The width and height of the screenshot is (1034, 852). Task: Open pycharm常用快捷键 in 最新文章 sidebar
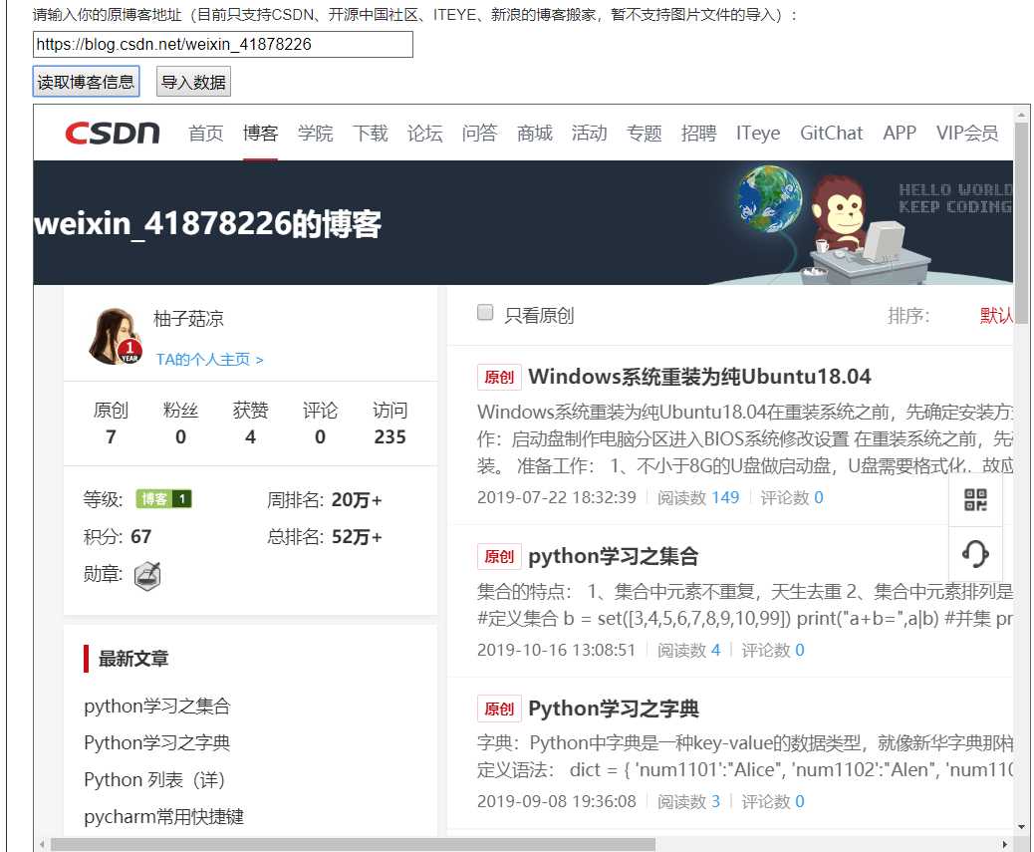(x=163, y=818)
